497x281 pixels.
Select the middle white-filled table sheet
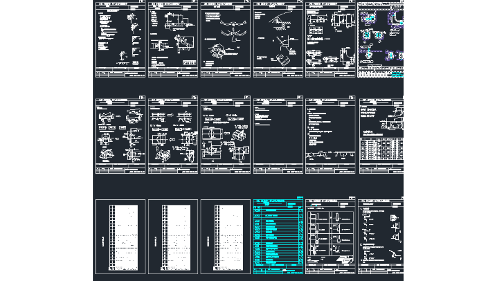[173, 236]
